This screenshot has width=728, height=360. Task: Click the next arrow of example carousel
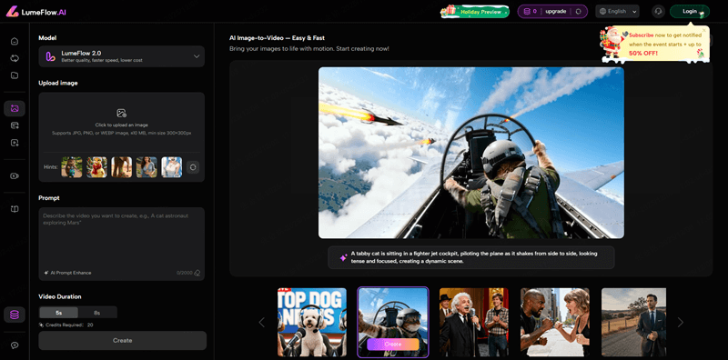pyautogui.click(x=680, y=322)
